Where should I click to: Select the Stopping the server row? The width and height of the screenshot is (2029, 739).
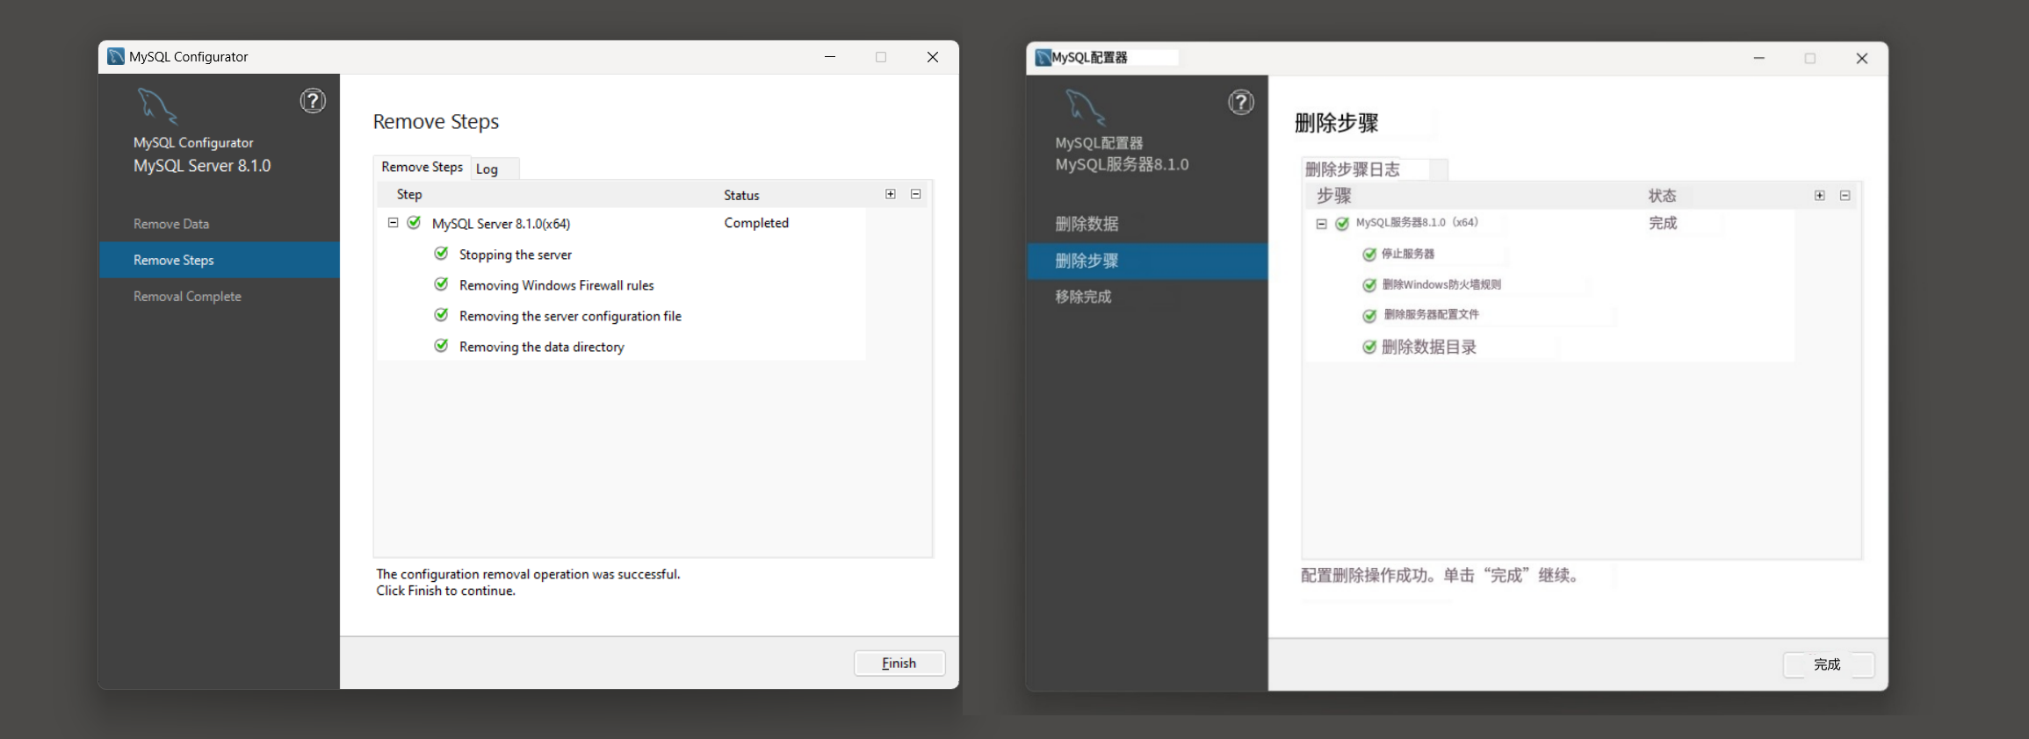tap(516, 255)
